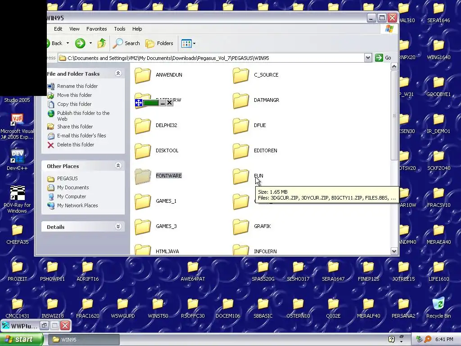
Task: Select the HTMLJAVA folder
Action: point(157,250)
